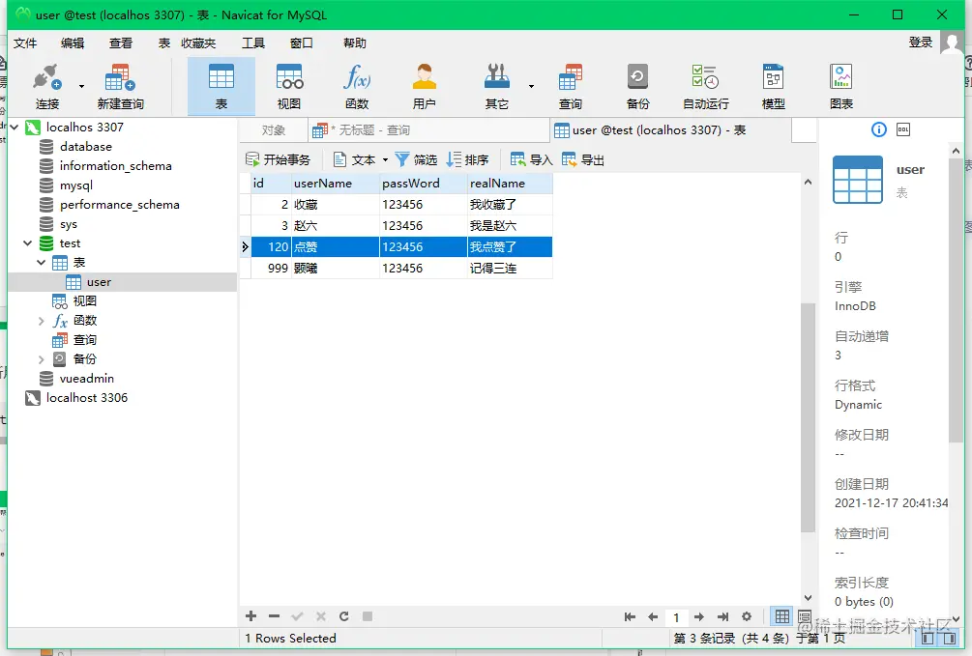This screenshot has width=972, height=656.
Task: Jump to last page of records
Action: 722,617
